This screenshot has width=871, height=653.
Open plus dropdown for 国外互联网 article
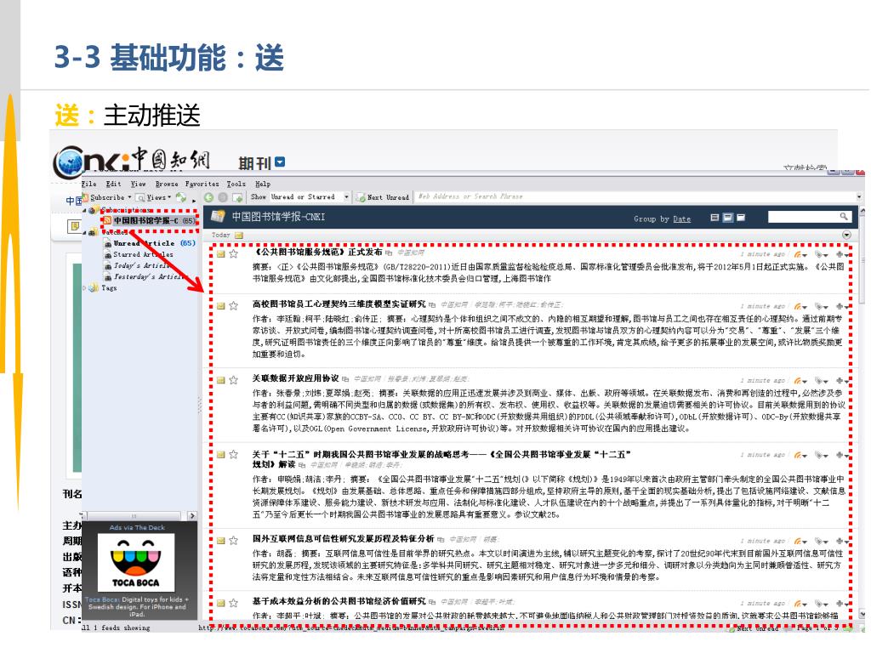pyautogui.click(x=843, y=541)
